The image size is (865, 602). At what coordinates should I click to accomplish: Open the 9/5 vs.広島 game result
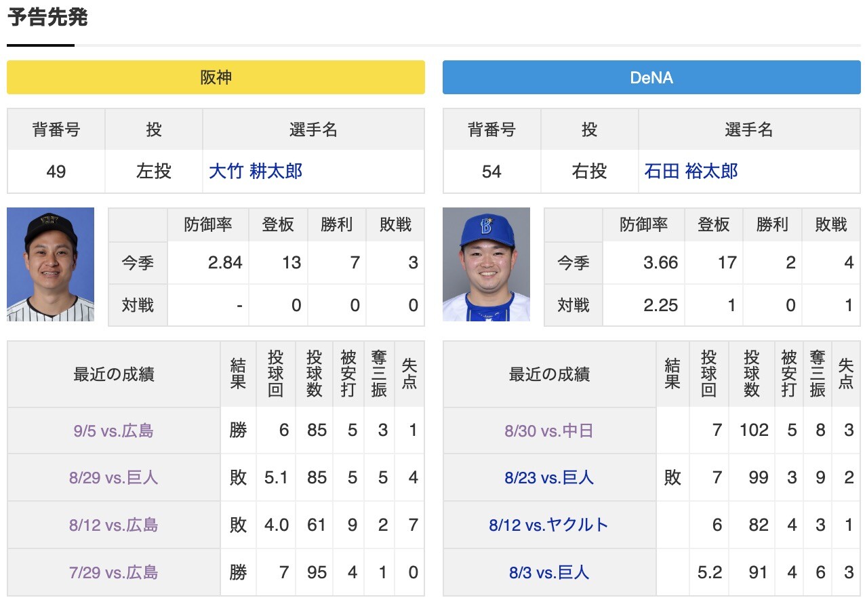click(114, 430)
